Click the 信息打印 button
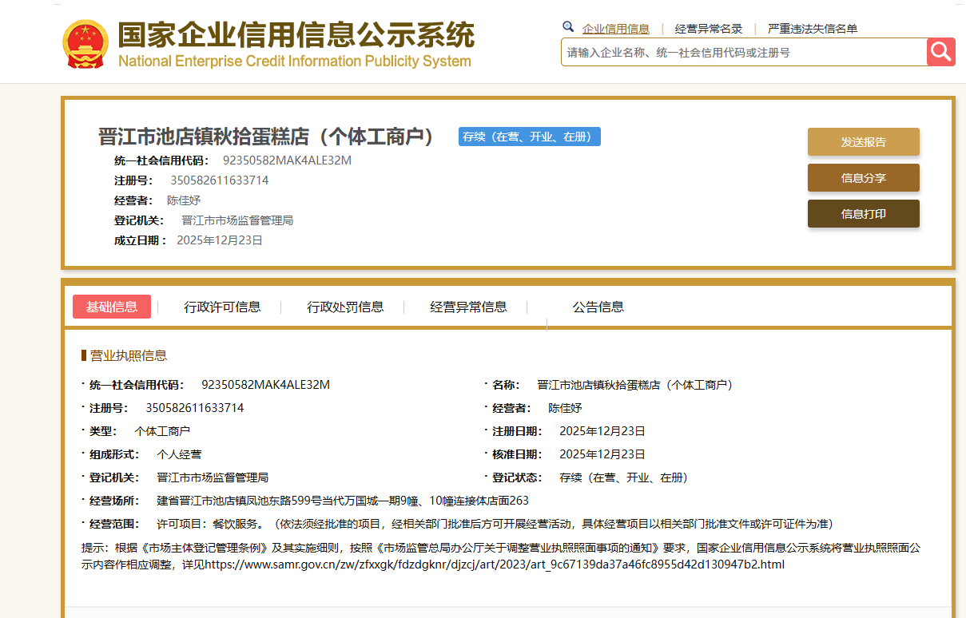This screenshot has width=966, height=618. point(864,214)
